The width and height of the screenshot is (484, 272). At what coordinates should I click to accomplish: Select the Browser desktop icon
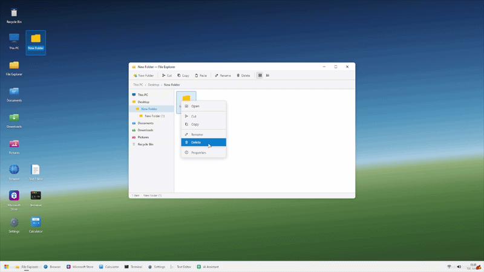[x=14, y=173]
